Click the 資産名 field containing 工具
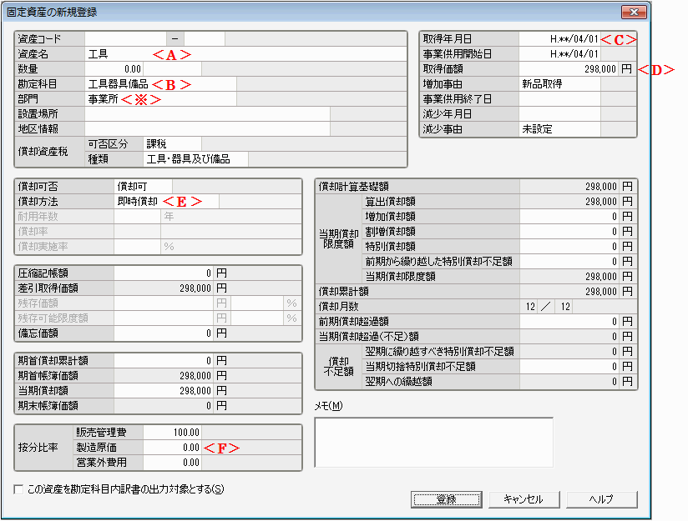 click(117, 53)
